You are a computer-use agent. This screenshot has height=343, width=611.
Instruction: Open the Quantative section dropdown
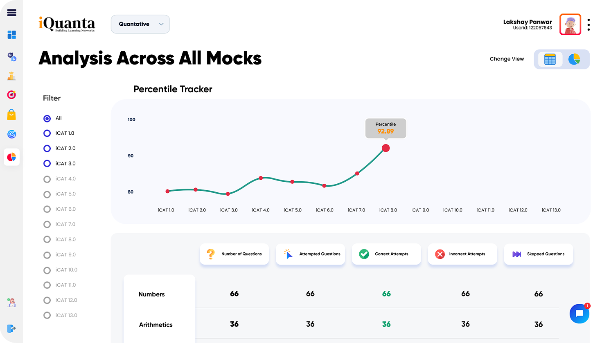[x=140, y=24]
